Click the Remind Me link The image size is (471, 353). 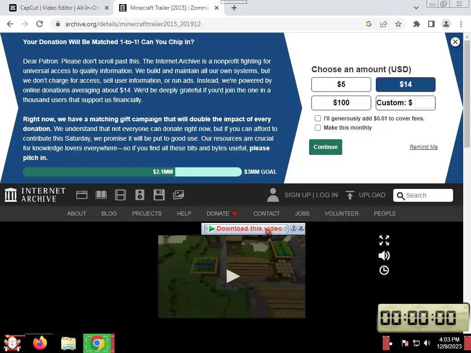pyautogui.click(x=424, y=147)
